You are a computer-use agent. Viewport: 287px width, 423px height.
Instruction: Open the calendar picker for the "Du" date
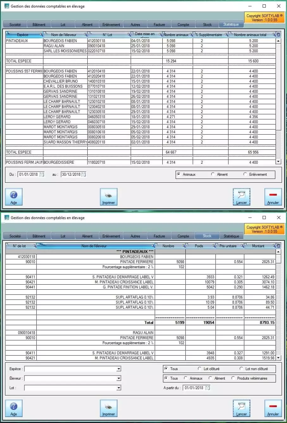42,174
